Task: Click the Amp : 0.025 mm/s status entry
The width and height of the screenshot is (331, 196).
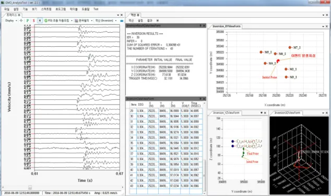Action: pyautogui.click(x=105, y=193)
